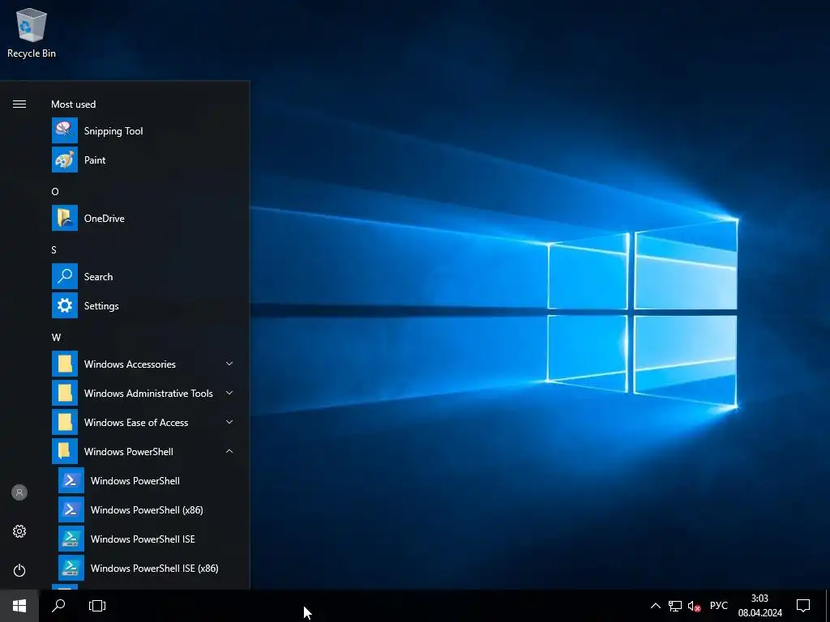Click the Windows Administrative Tools folder icon
Image resolution: width=830 pixels, height=622 pixels.
pyautogui.click(x=65, y=393)
